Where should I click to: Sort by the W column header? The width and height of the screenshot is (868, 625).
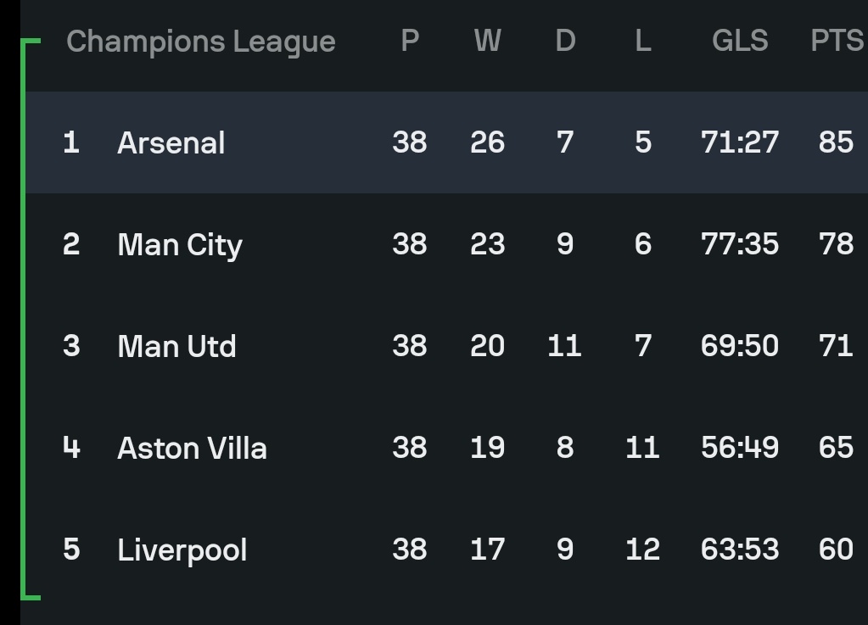click(x=488, y=41)
